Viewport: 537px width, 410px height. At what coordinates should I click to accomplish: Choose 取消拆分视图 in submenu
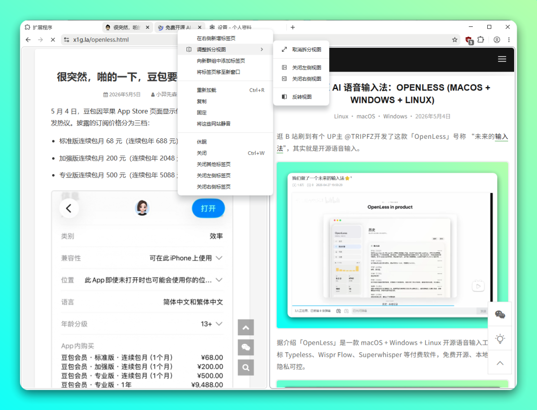pyautogui.click(x=301, y=49)
